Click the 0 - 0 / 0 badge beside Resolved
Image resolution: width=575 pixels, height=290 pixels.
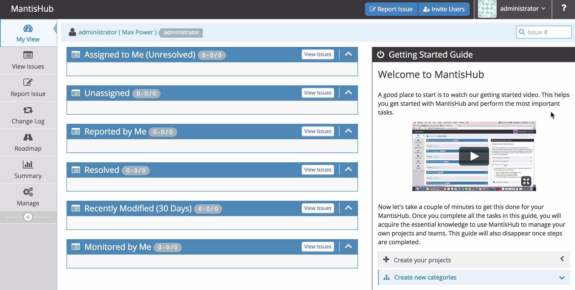136,170
